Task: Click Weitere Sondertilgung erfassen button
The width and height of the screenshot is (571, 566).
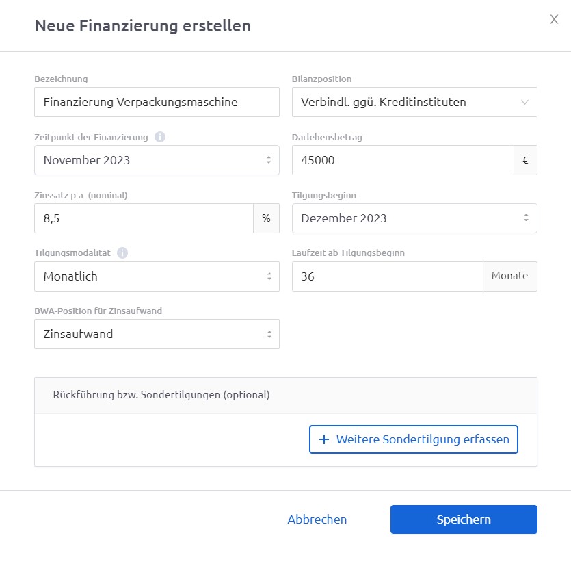Action: [x=414, y=439]
